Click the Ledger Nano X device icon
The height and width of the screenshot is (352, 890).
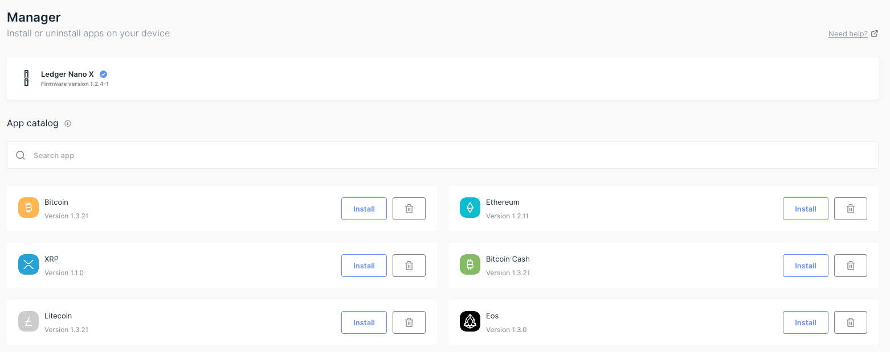(x=26, y=78)
